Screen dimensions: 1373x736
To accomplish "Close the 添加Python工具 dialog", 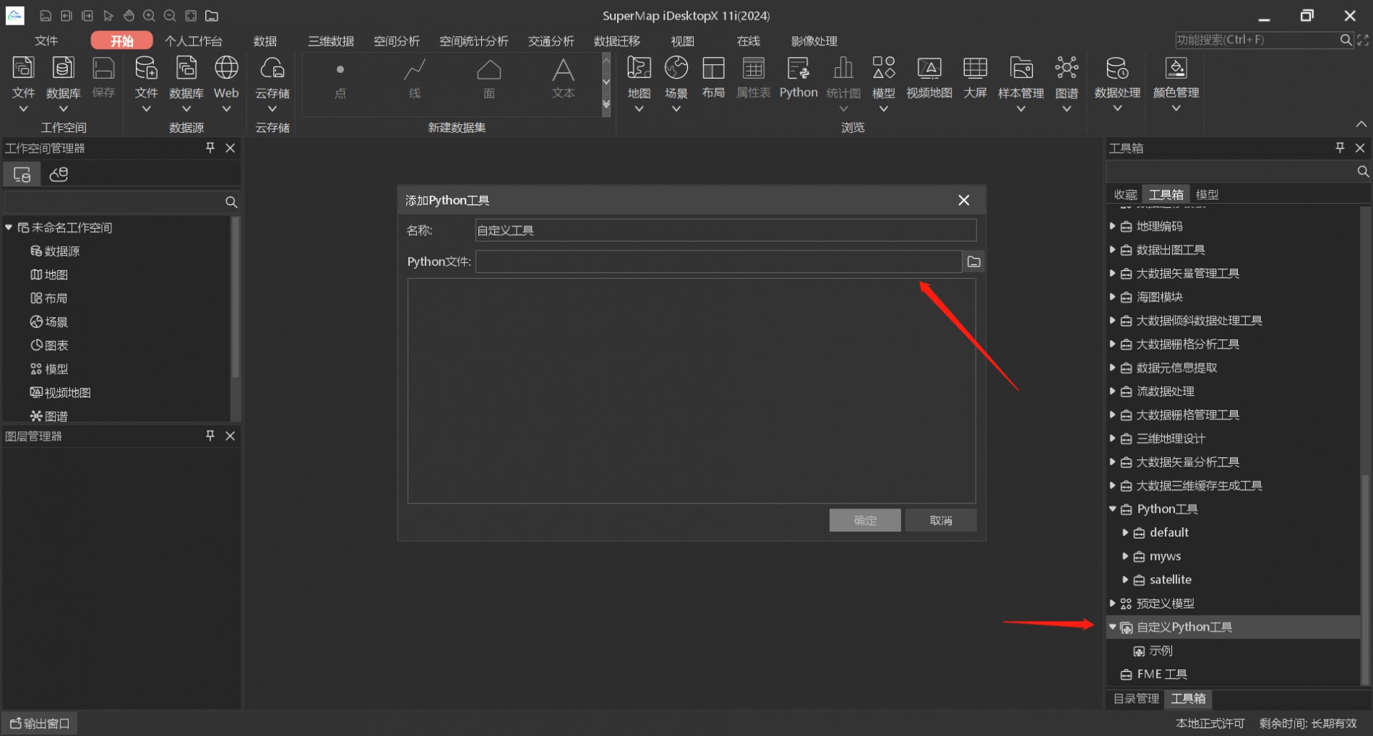I will (964, 200).
